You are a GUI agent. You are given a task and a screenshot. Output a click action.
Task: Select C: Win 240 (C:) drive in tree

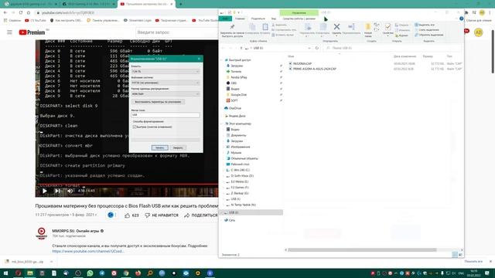[240, 170]
